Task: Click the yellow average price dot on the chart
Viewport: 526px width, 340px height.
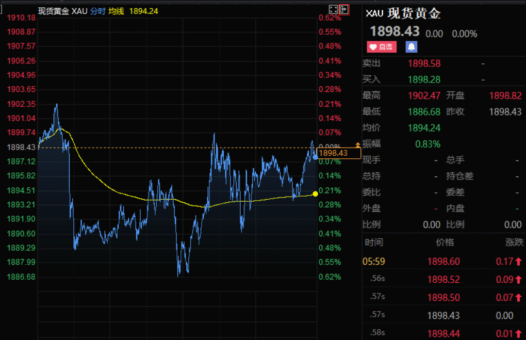Action: [x=315, y=193]
